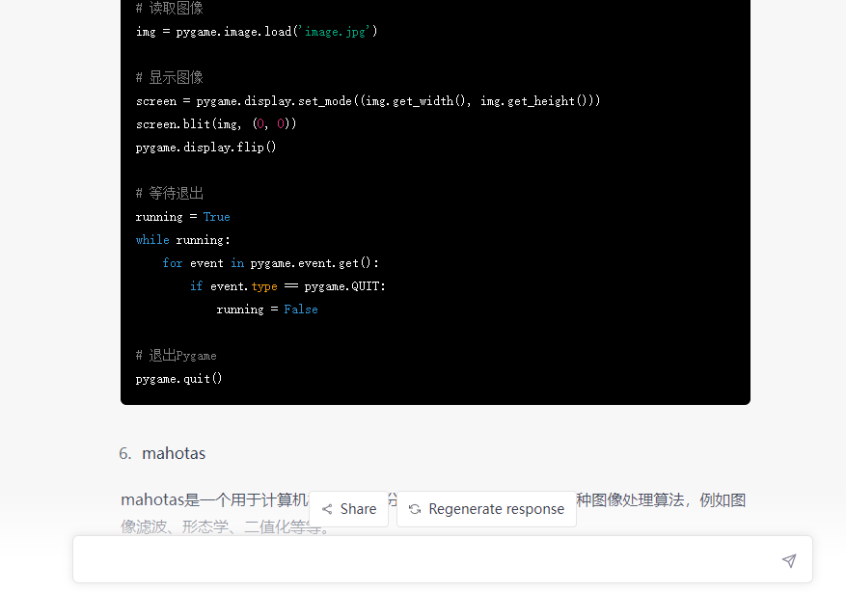Click the '# 读取图像' comment line
Image resolution: width=846 pixels, height=592 pixels.
tap(169, 9)
